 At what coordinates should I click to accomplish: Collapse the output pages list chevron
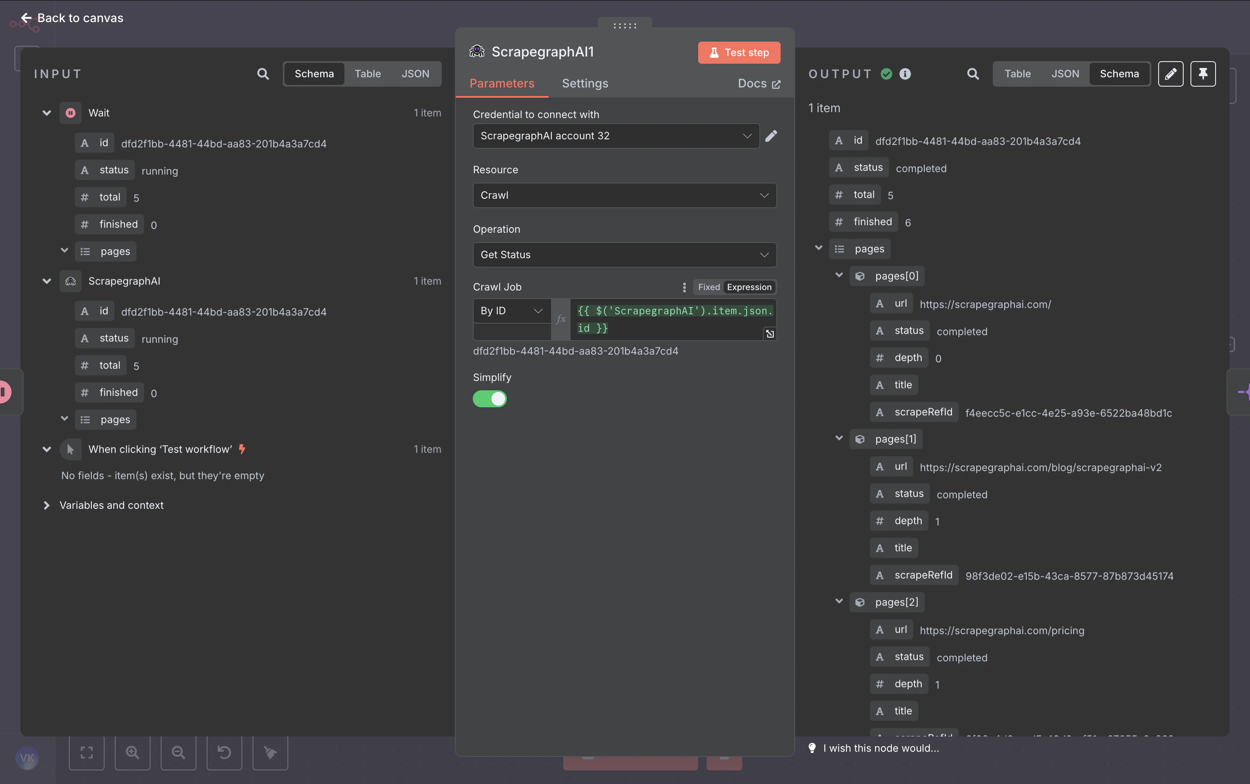point(818,248)
